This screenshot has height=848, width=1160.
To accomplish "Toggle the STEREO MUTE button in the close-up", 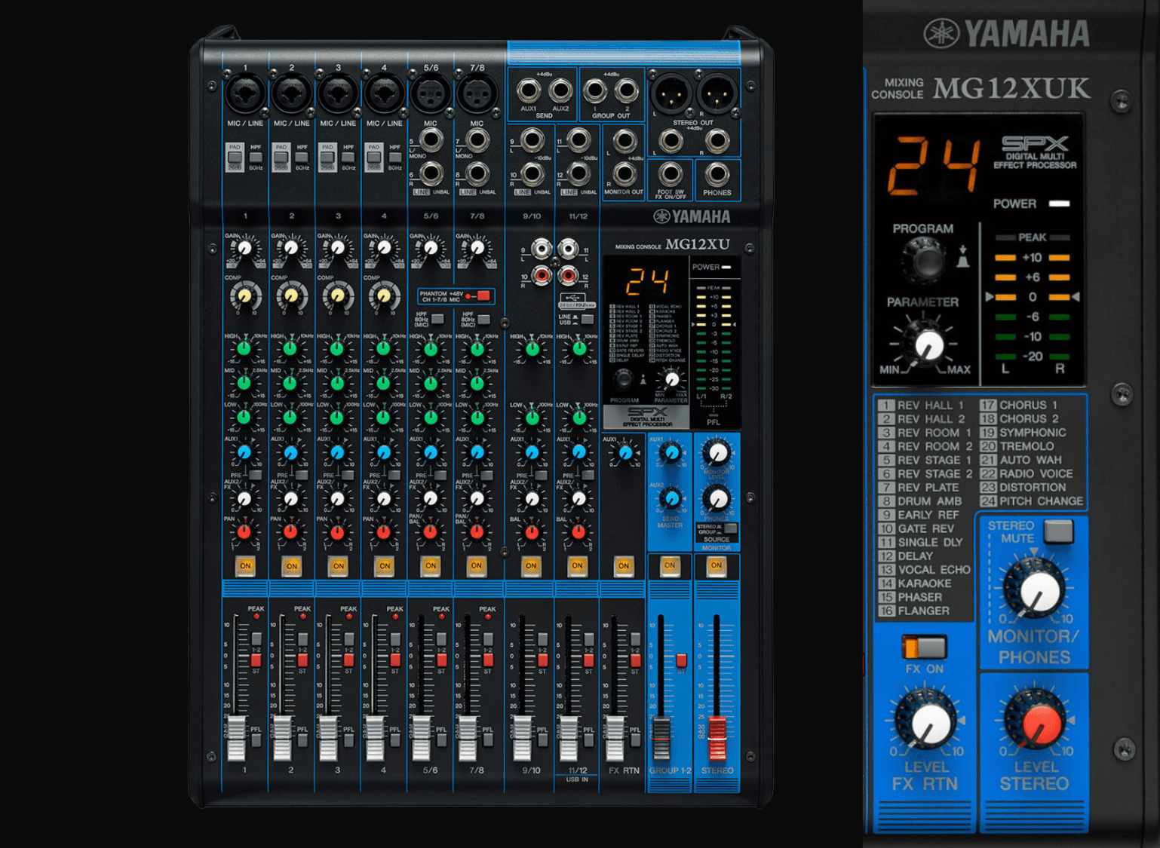I will 1059,531.
